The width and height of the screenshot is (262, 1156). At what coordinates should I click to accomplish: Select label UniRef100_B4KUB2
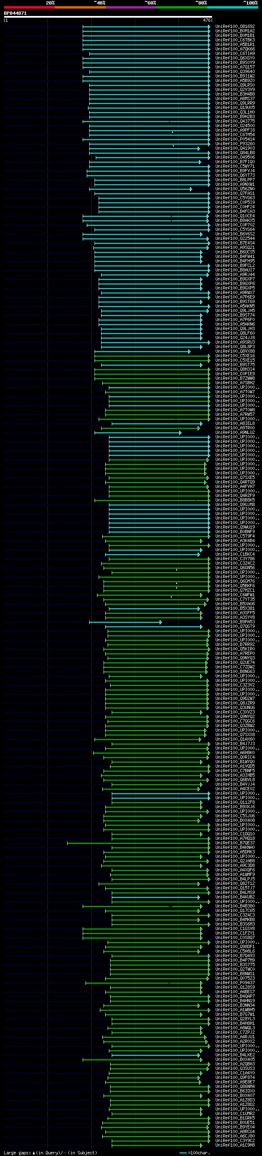[x=235, y=897]
